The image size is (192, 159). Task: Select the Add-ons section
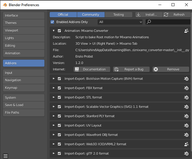[x=24, y=63]
